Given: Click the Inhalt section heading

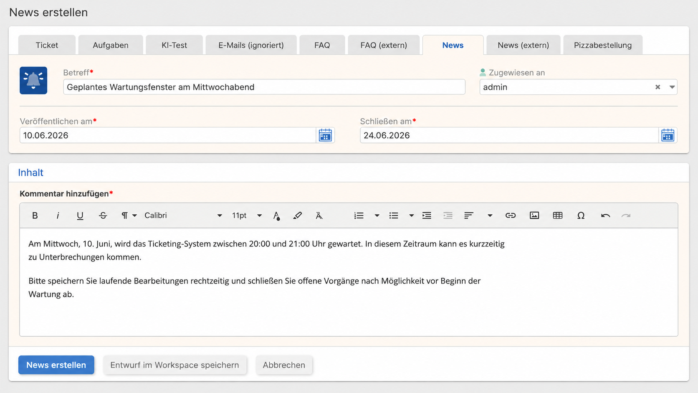Looking at the screenshot, I should [30, 172].
